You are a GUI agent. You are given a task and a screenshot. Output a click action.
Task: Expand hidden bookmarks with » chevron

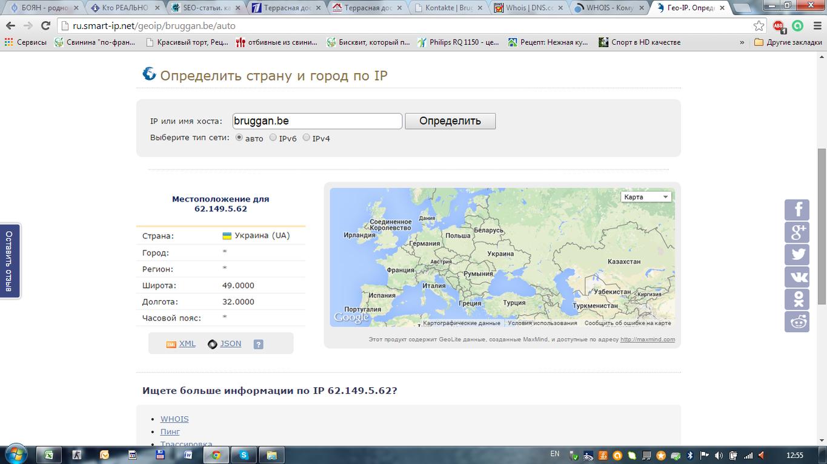point(742,42)
